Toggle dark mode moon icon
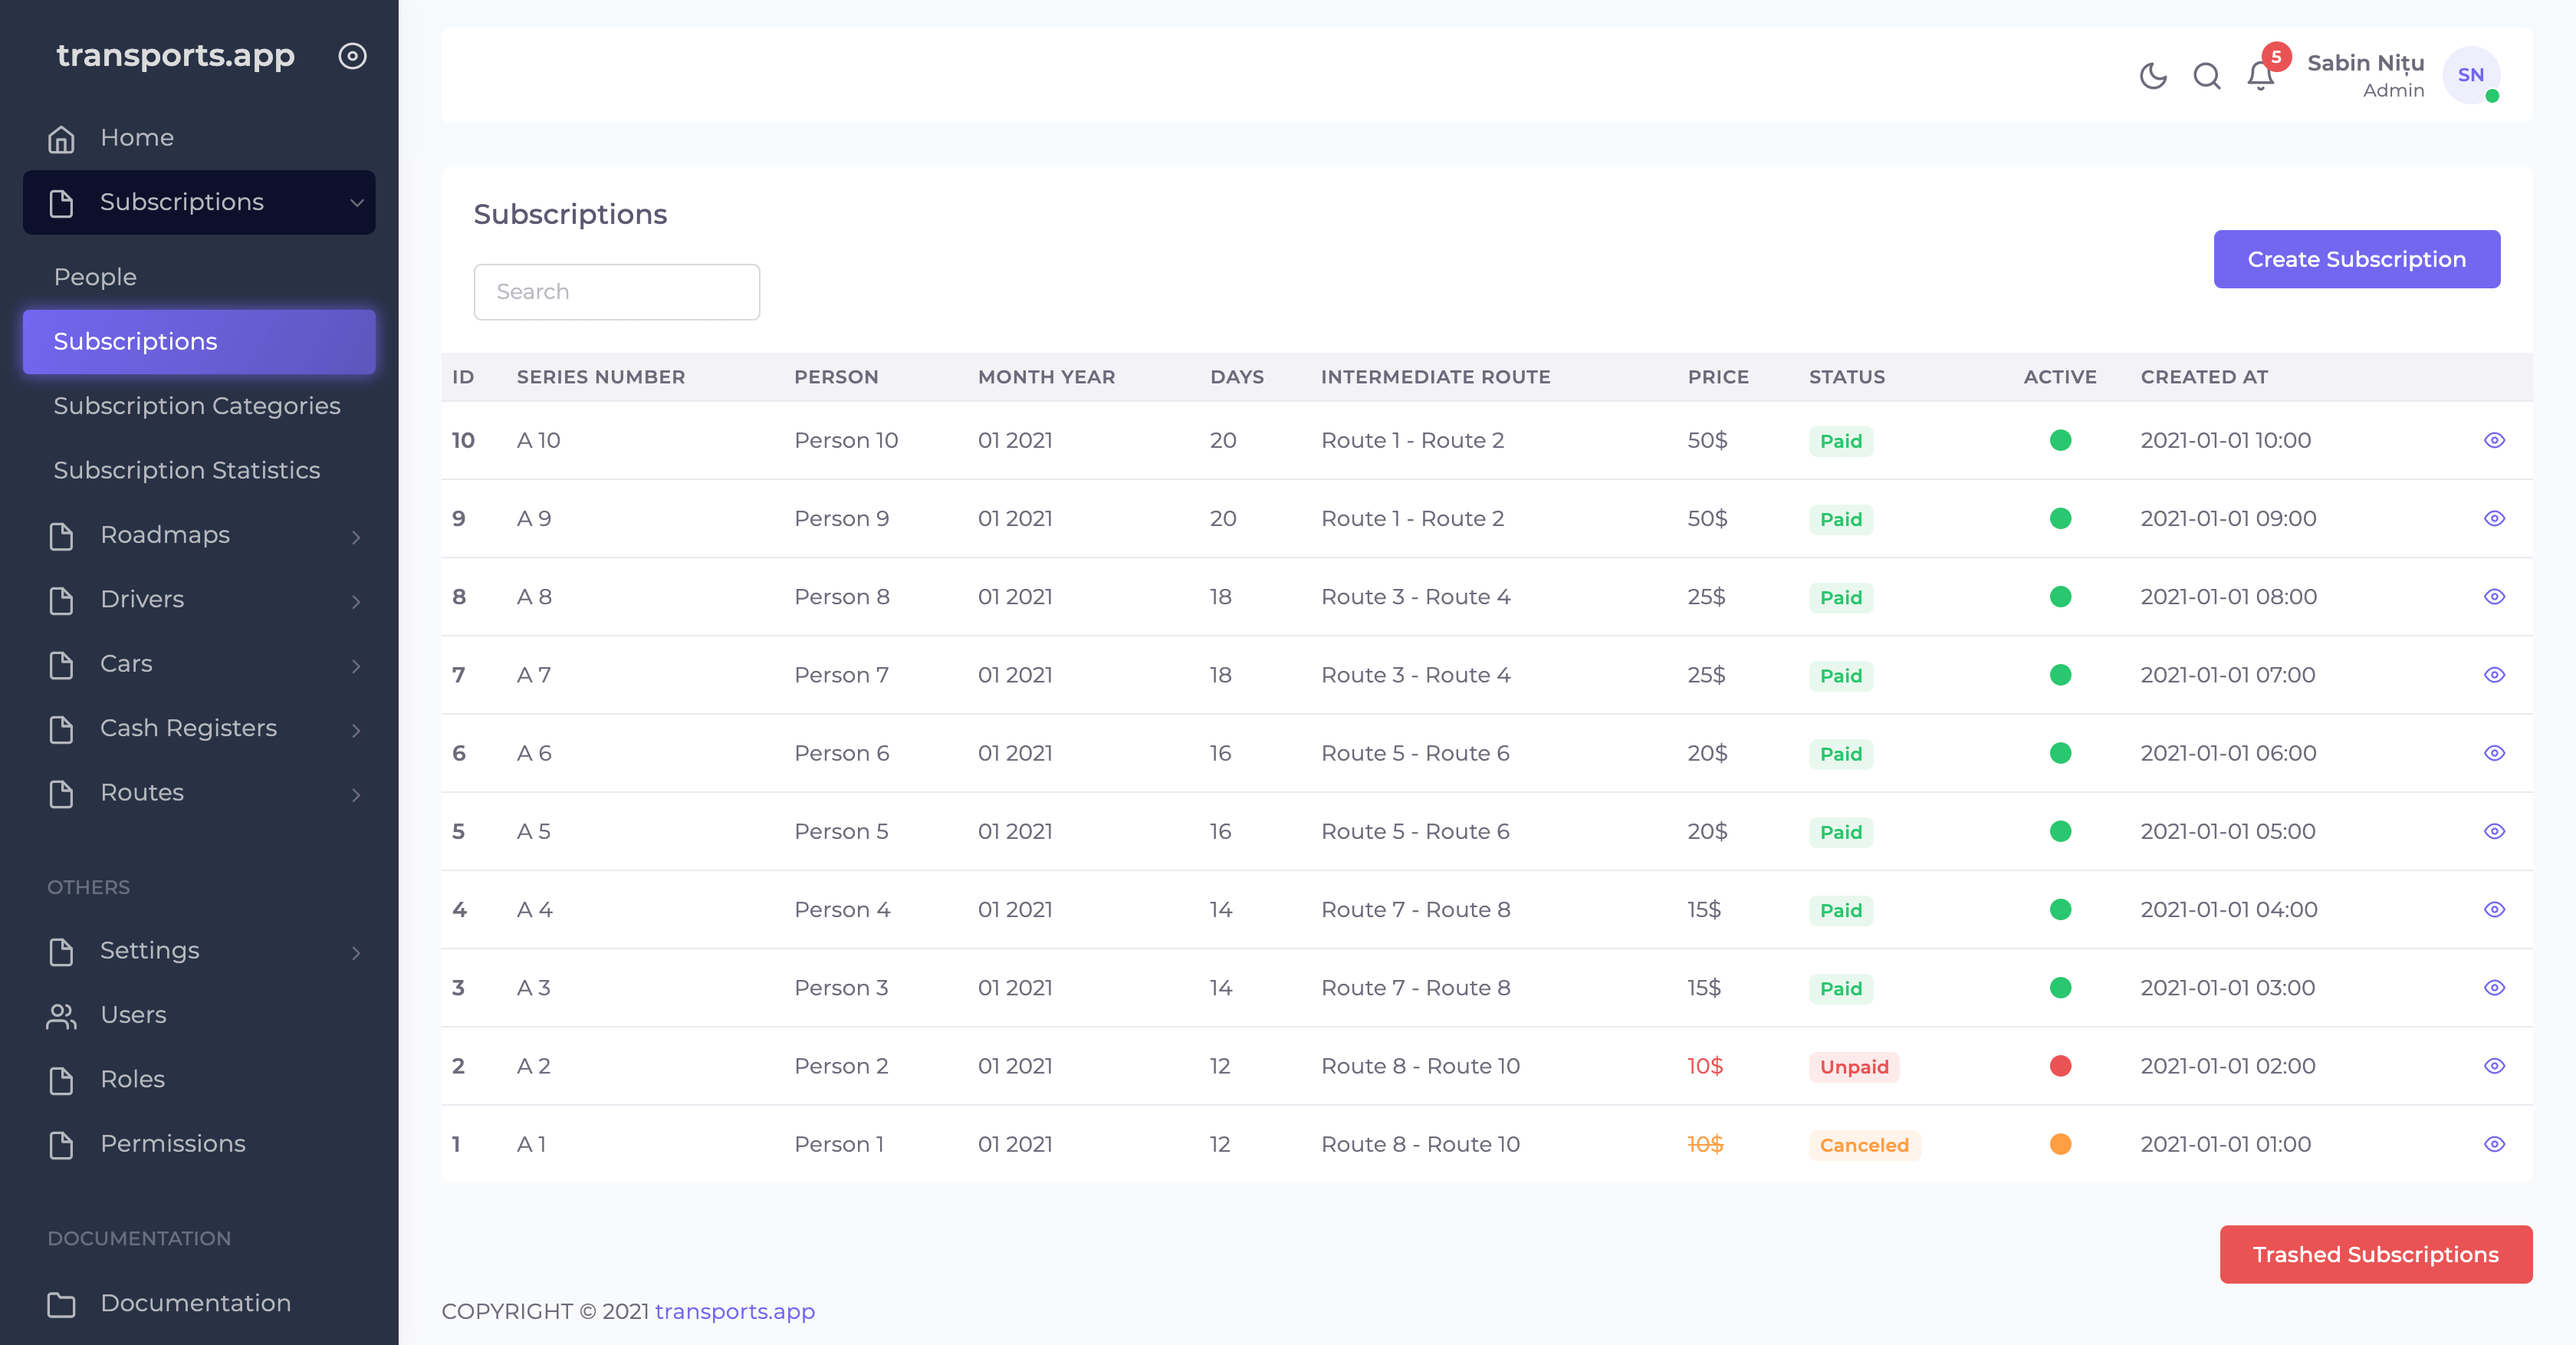2576x1345 pixels. point(2152,76)
